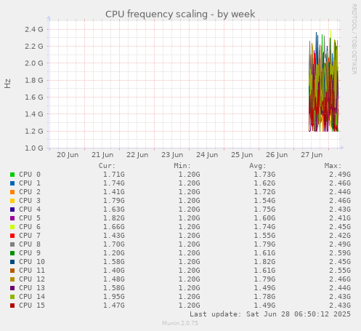Click the CPU 5 purple legend swatch
The image size is (361, 331).
(12, 218)
